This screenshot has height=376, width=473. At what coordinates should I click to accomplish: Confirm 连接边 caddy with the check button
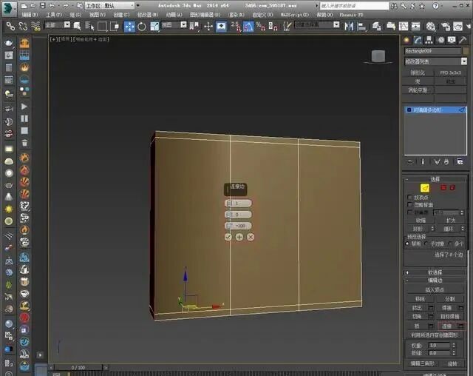(x=228, y=237)
